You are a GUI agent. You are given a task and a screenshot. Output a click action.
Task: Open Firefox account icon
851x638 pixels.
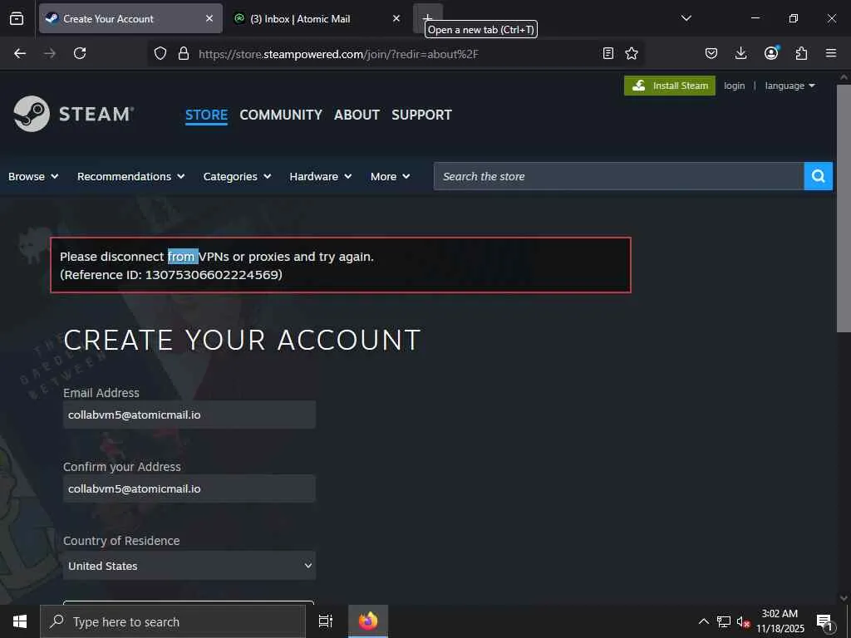coord(771,53)
